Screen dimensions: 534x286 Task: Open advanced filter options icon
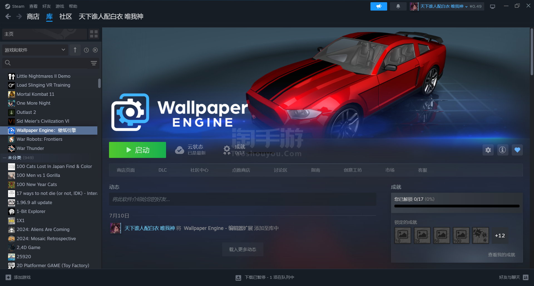click(x=94, y=63)
